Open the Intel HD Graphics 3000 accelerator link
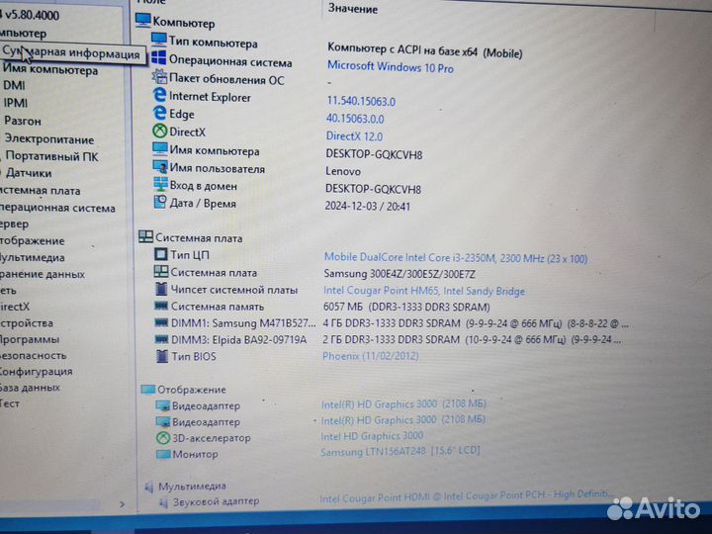Screen dimensions: 712x534 coord(372,436)
